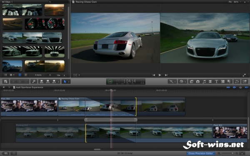This screenshot has width=250, height=156.
Task: Open the viewer transform options arrow
Action: pyautogui.click(x=79, y=75)
